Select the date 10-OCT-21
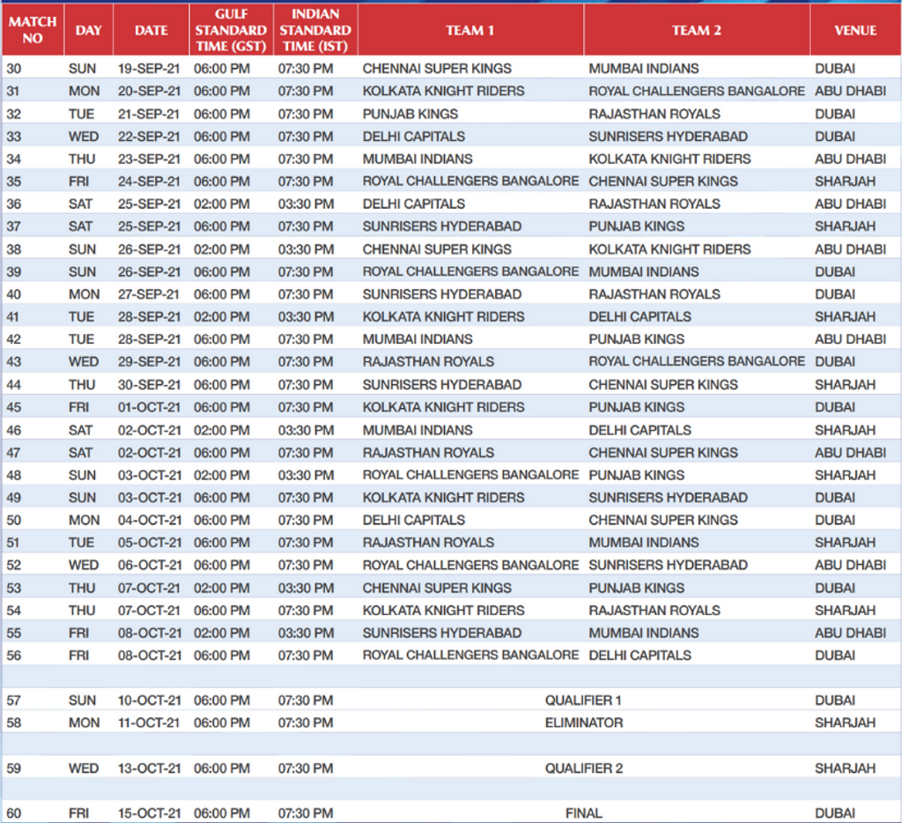 point(150,700)
